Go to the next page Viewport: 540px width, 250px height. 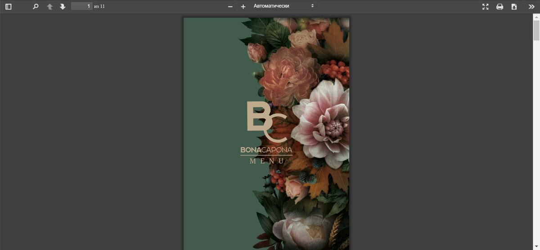[x=63, y=7]
